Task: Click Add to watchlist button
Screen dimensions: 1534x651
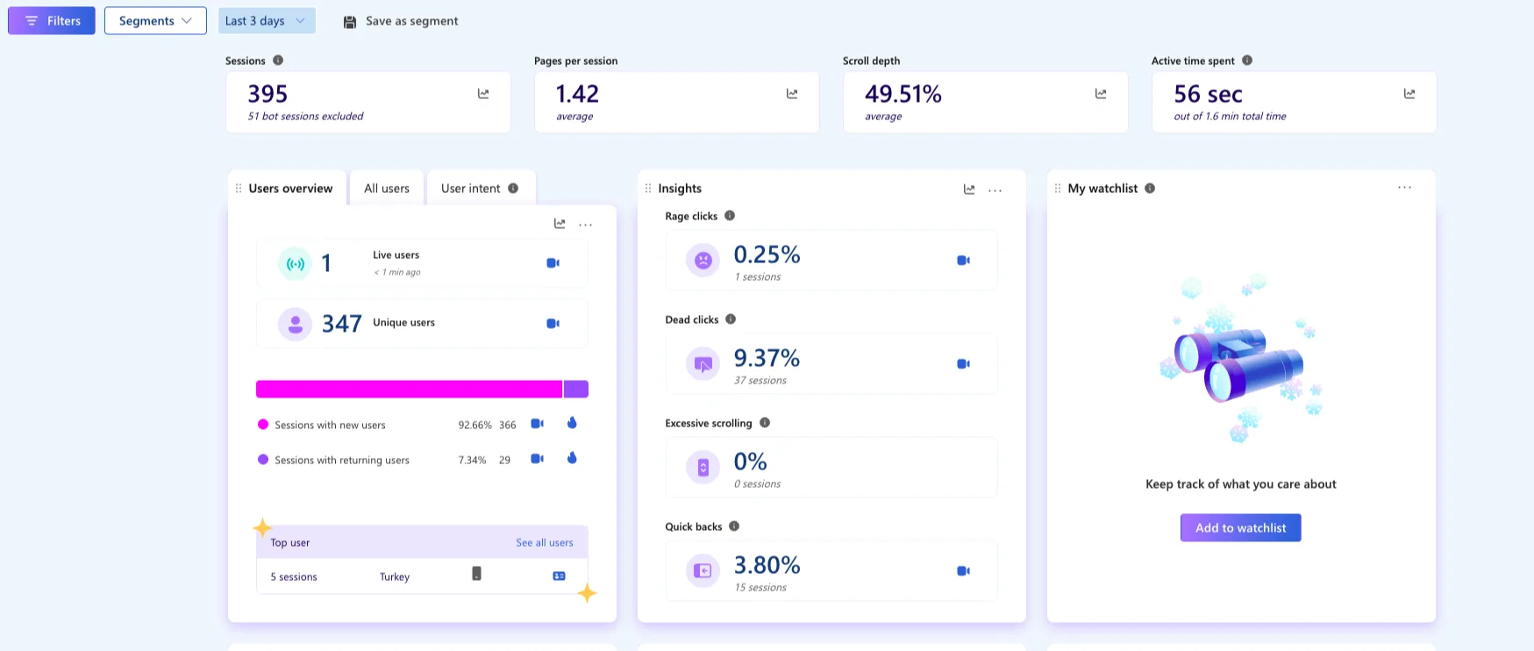Action: (x=1241, y=528)
